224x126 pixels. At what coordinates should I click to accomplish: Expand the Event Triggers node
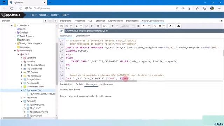15,36
